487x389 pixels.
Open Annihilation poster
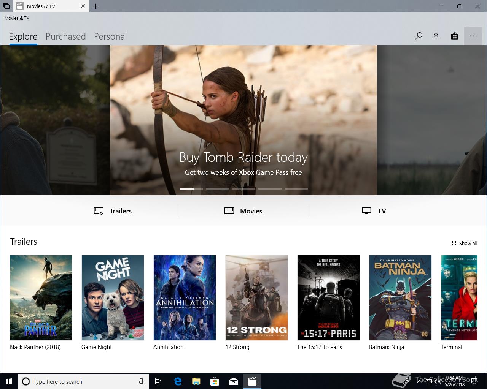185,298
